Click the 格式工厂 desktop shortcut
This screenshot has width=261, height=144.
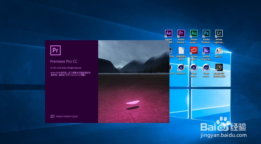coord(219,52)
